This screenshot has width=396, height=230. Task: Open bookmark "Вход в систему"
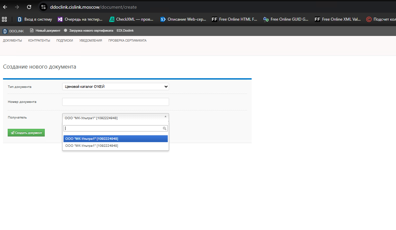coord(35,19)
